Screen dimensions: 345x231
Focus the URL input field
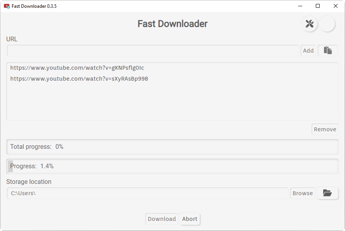click(x=153, y=51)
